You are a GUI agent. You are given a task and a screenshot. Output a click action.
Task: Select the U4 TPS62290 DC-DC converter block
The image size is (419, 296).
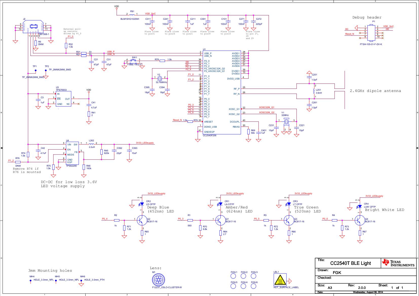pyautogui.click(x=72, y=153)
